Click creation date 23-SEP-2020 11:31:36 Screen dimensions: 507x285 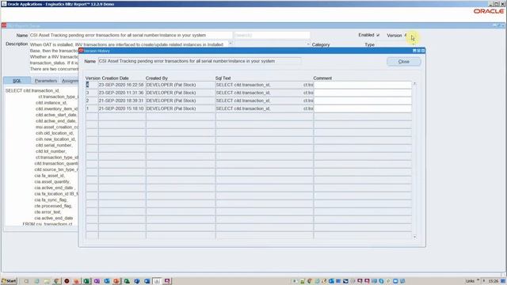[122, 93]
